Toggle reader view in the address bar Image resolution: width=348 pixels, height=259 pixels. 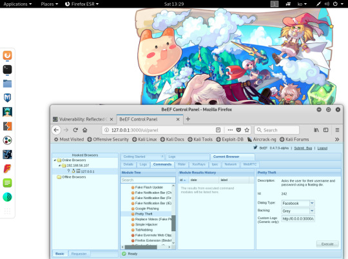coord(218,130)
